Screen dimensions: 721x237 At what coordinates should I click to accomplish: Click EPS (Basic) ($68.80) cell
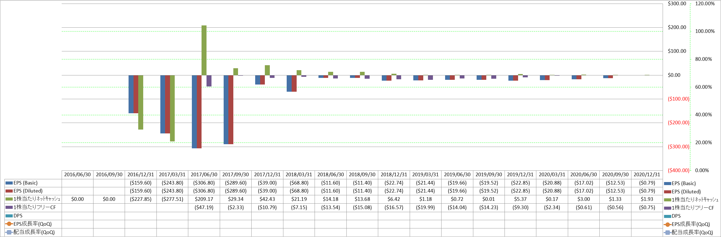coord(299,183)
